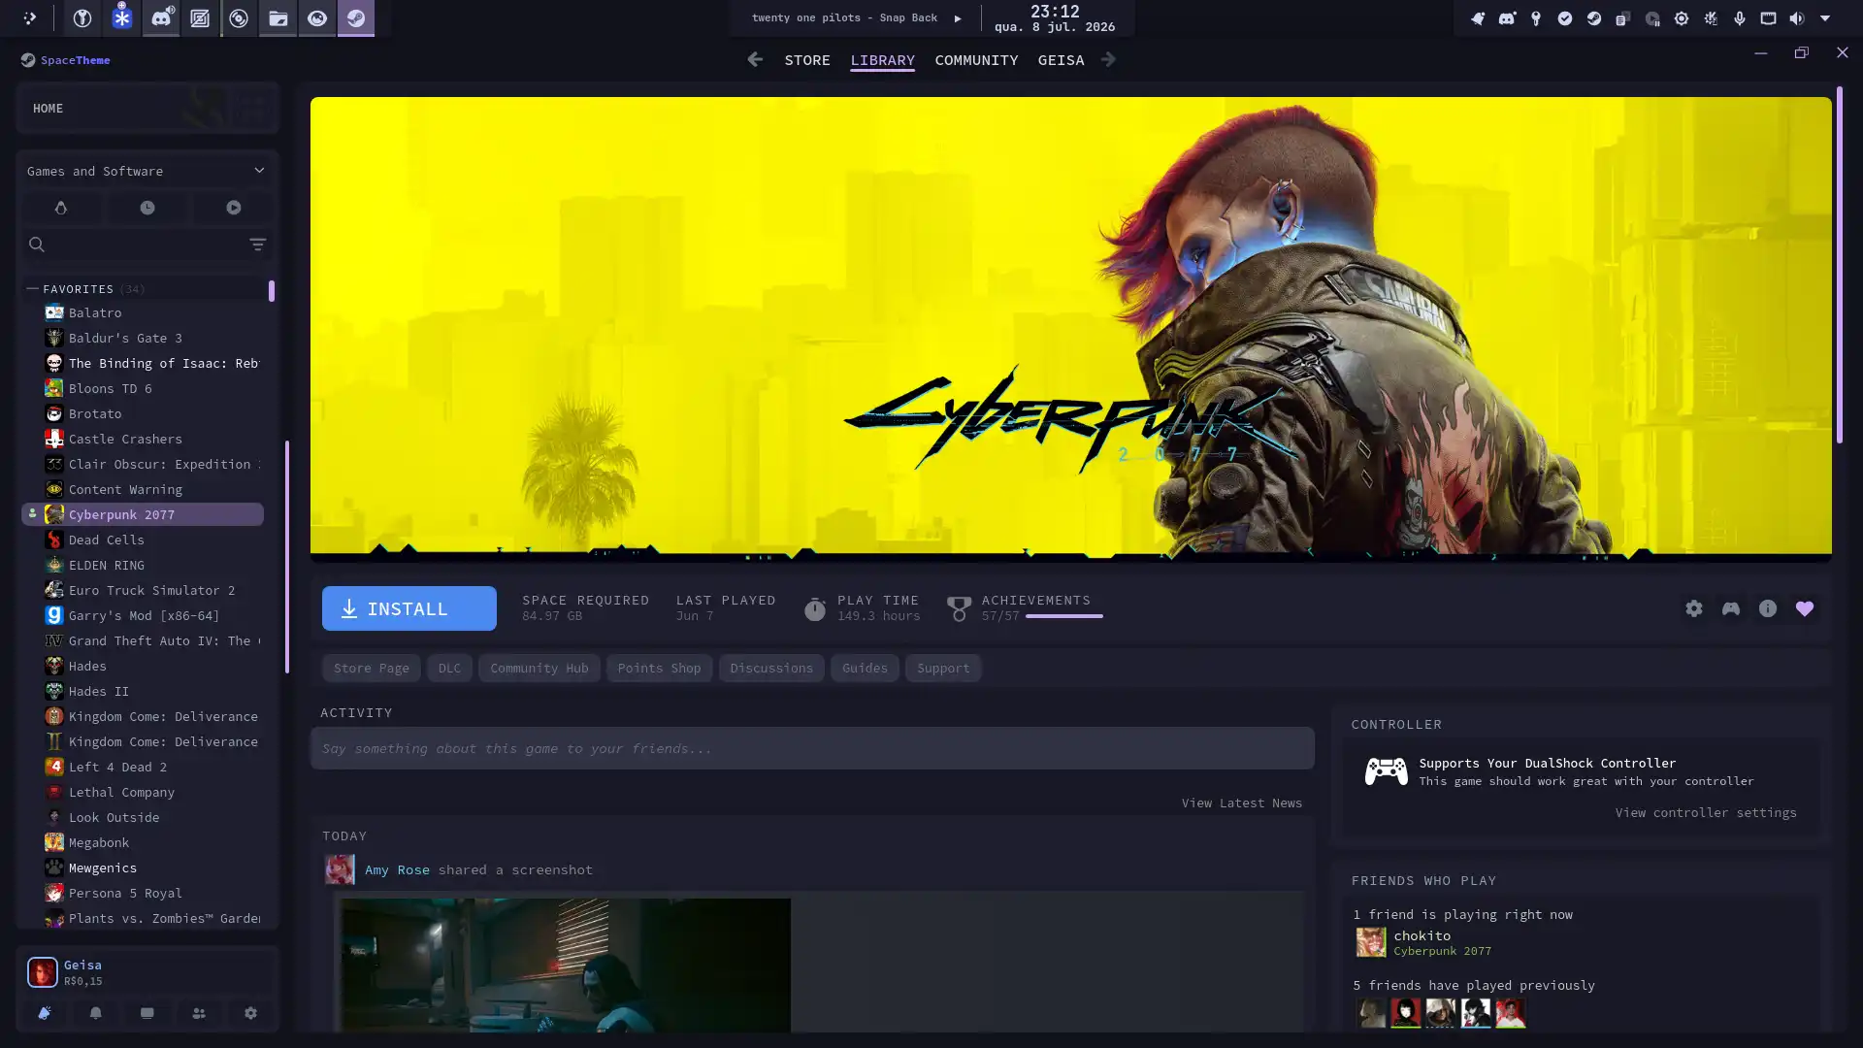This screenshot has height=1048, width=1863.
Task: Switch to the STORE tab
Action: (x=807, y=60)
